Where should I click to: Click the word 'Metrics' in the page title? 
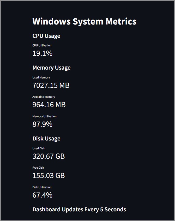coord(121,21)
